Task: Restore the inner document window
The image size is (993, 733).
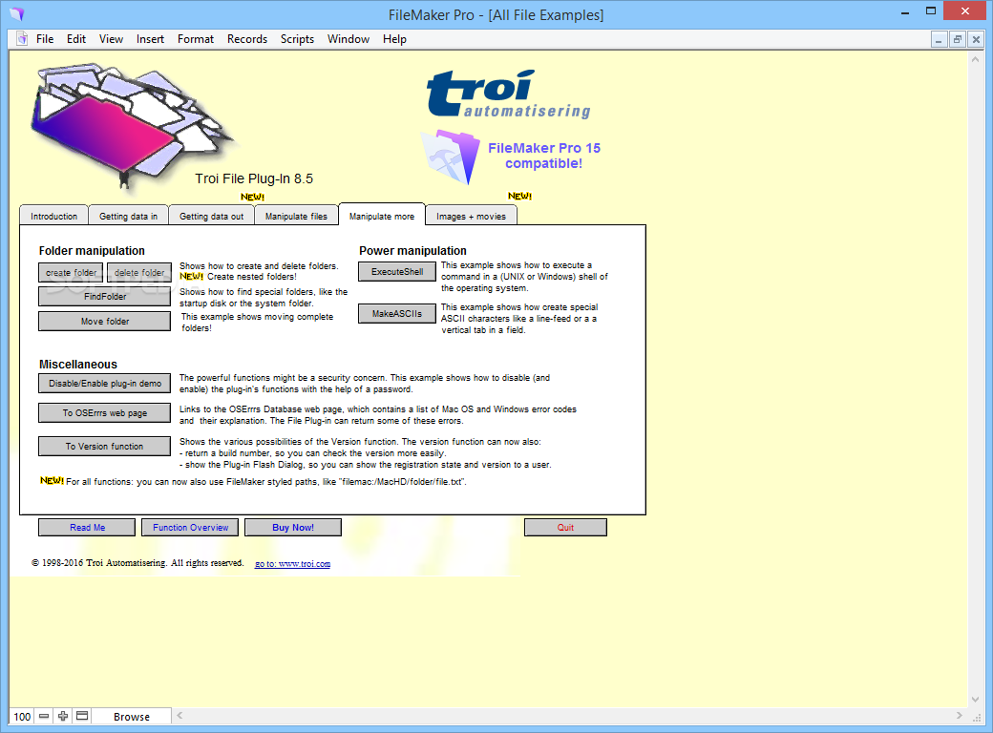Action: [958, 39]
